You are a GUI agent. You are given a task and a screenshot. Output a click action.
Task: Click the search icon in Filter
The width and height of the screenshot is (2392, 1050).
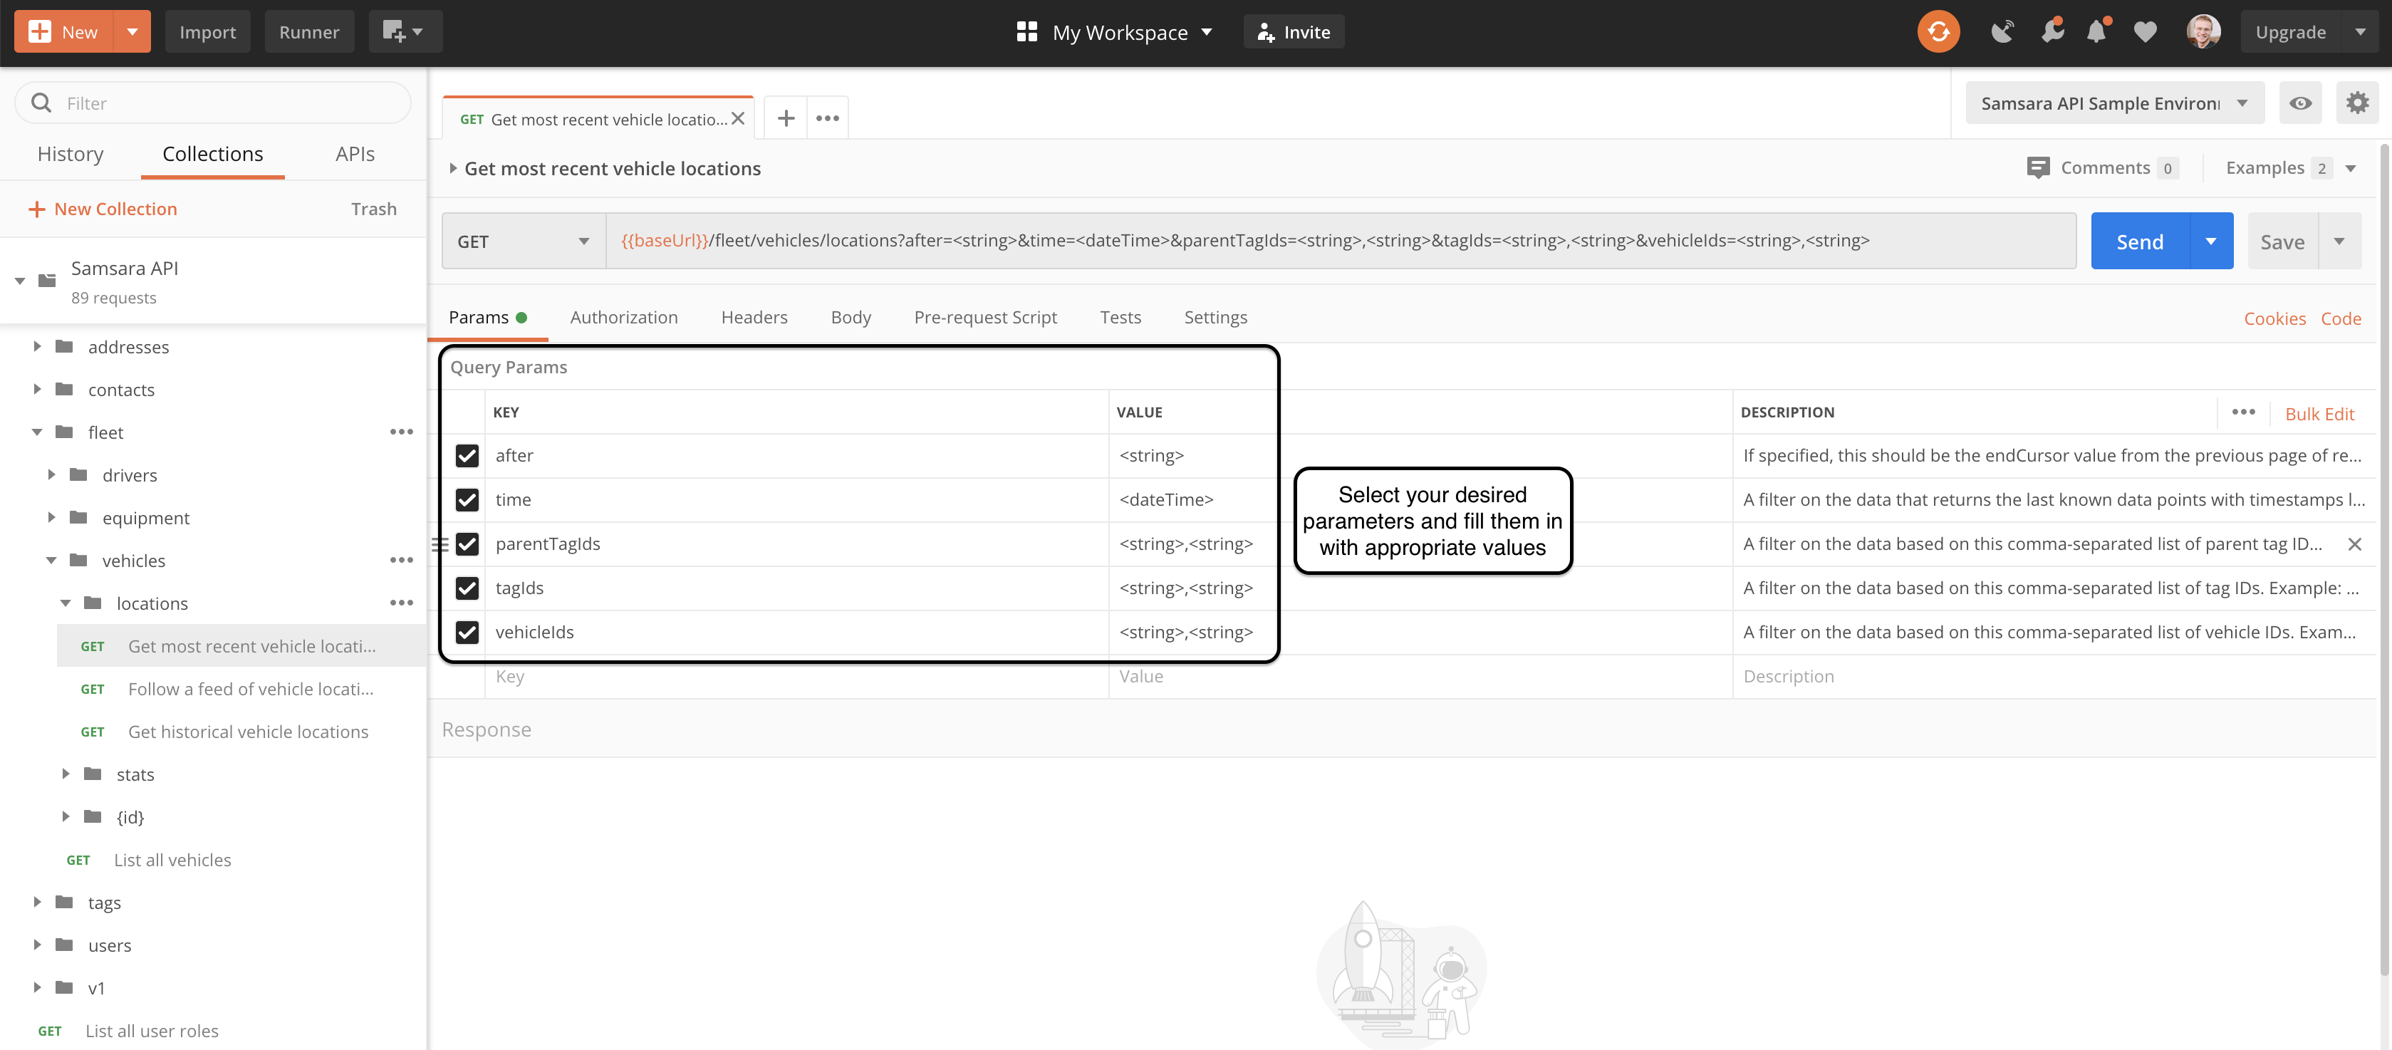(42, 103)
